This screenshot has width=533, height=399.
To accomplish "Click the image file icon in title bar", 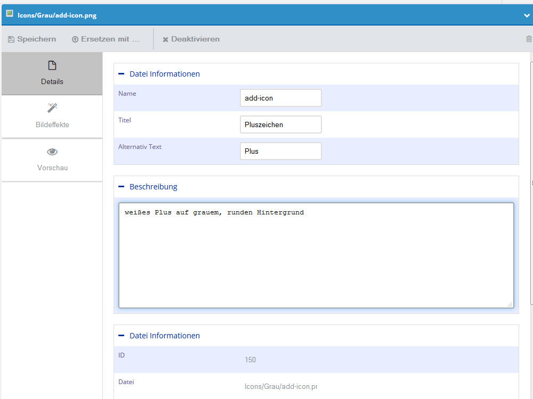I will pyautogui.click(x=10, y=14).
